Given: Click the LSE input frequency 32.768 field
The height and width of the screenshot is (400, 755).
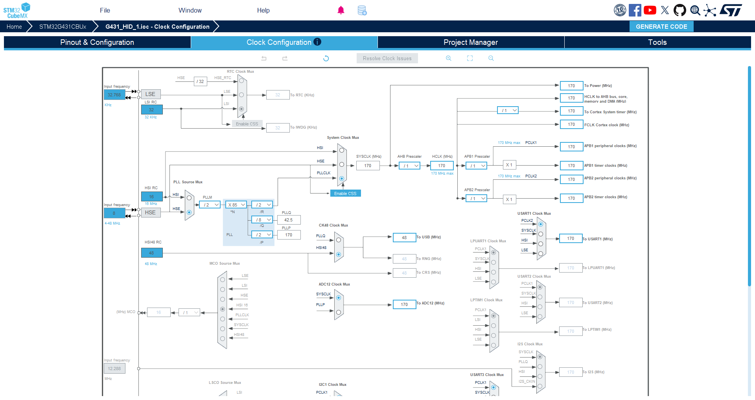Looking at the screenshot, I should 114,94.
